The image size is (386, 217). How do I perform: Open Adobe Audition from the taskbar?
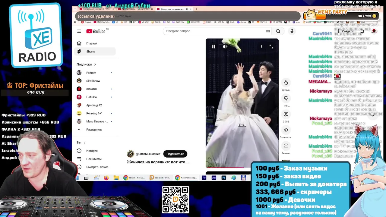tap(214, 178)
